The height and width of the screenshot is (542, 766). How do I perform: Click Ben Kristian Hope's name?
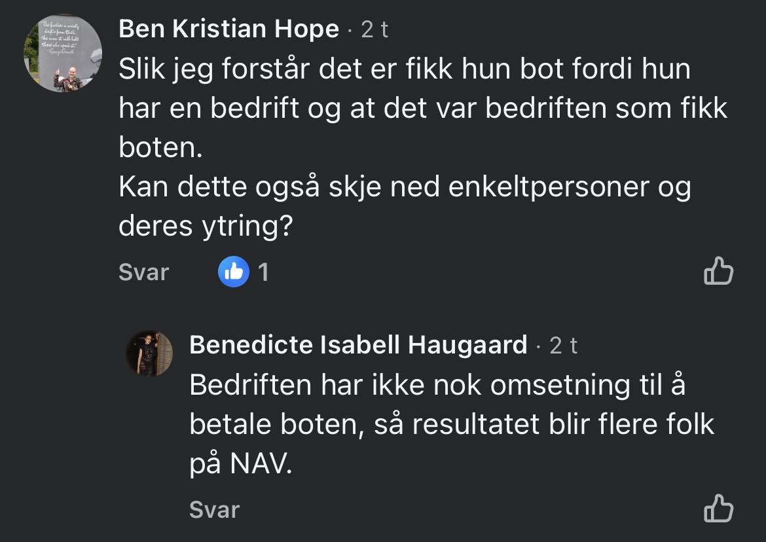[229, 29]
